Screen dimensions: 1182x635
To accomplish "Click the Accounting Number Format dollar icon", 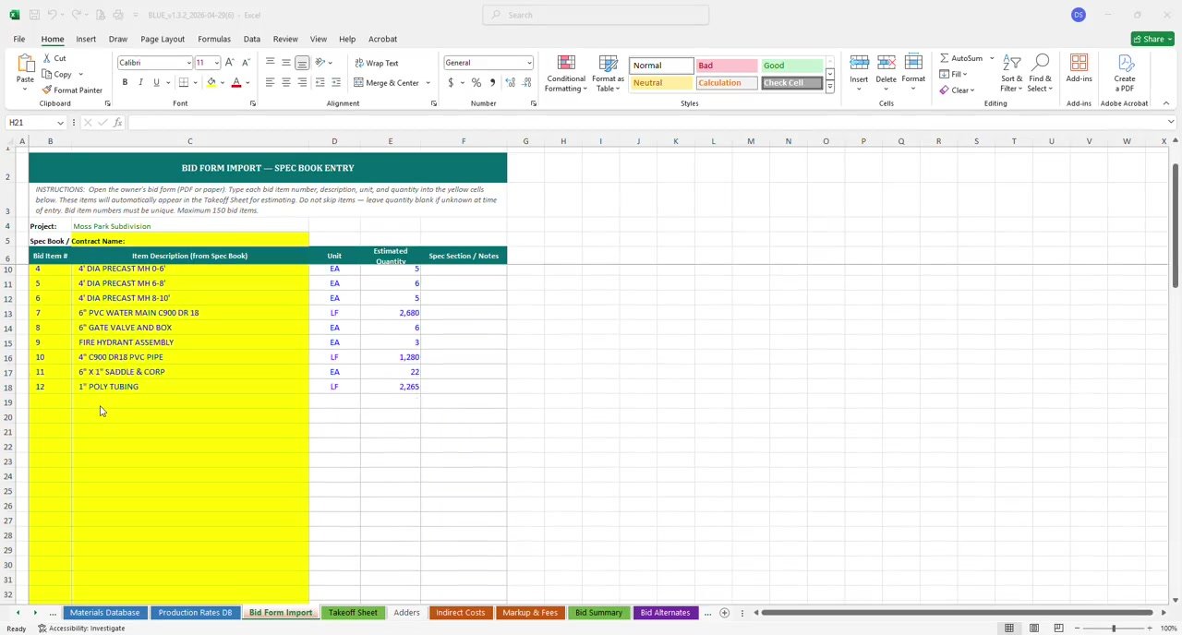I will [x=451, y=82].
